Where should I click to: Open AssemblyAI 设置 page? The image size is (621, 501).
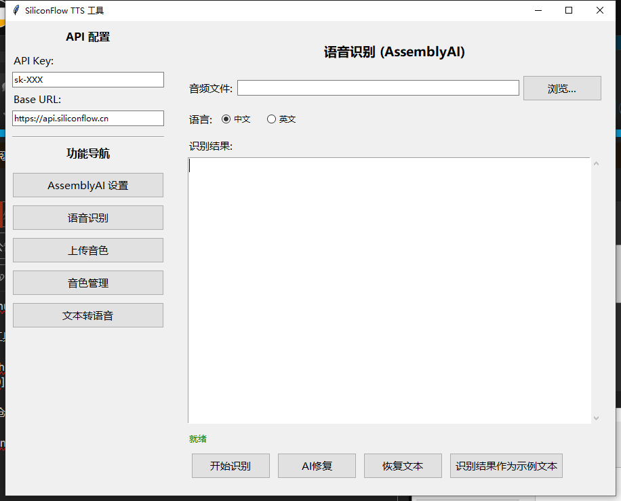pyautogui.click(x=88, y=185)
